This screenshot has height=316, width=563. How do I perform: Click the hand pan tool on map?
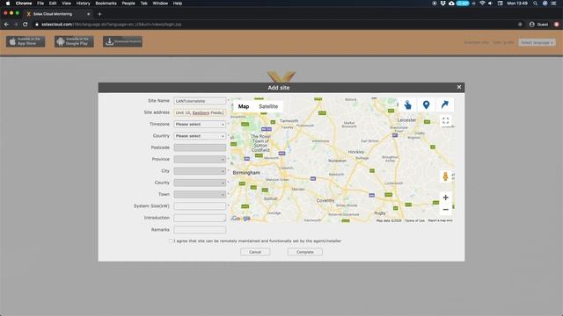point(407,105)
